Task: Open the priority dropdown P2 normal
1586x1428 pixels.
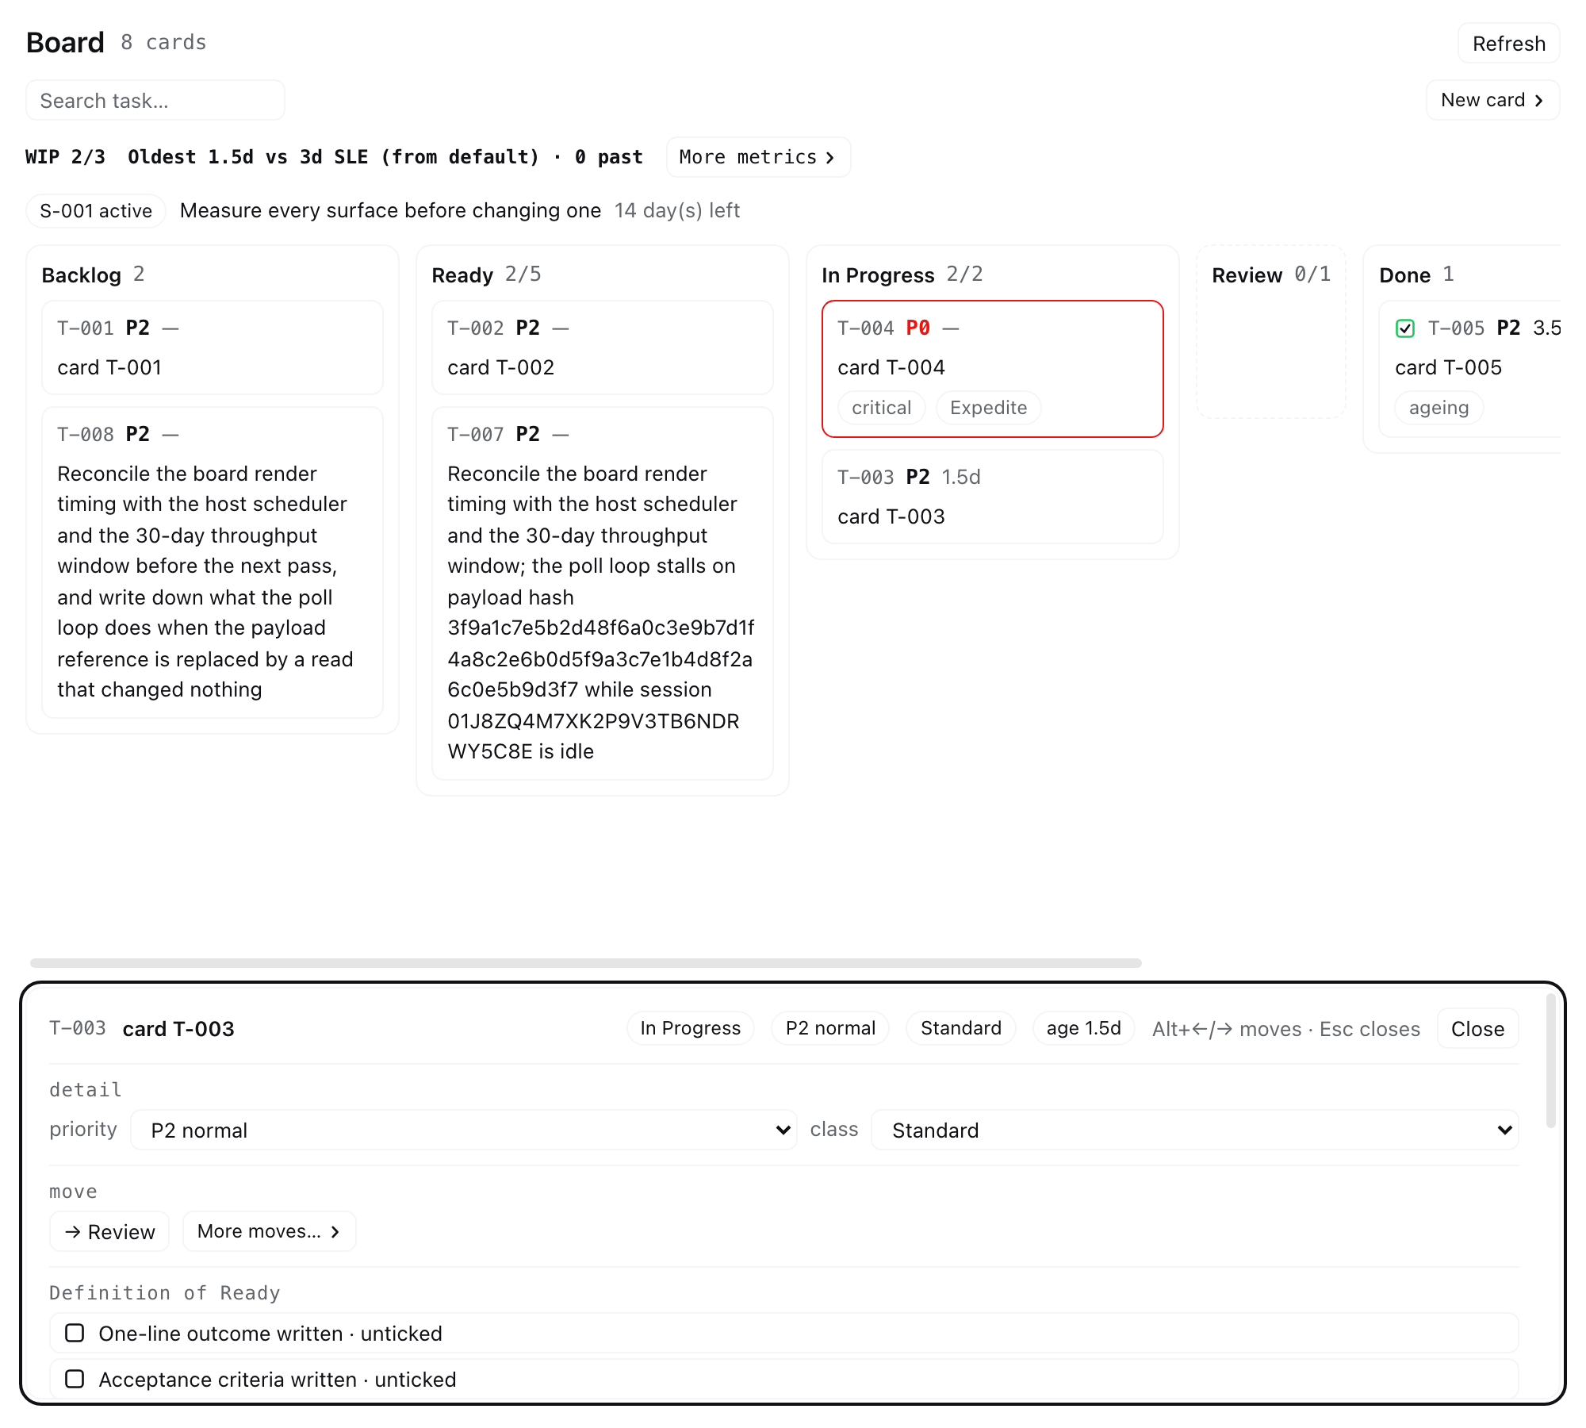Action: click(x=463, y=1130)
